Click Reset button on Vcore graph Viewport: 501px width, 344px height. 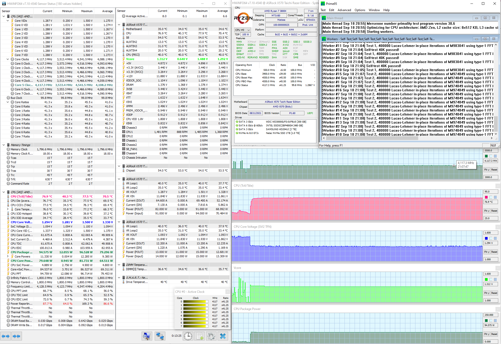point(494,293)
